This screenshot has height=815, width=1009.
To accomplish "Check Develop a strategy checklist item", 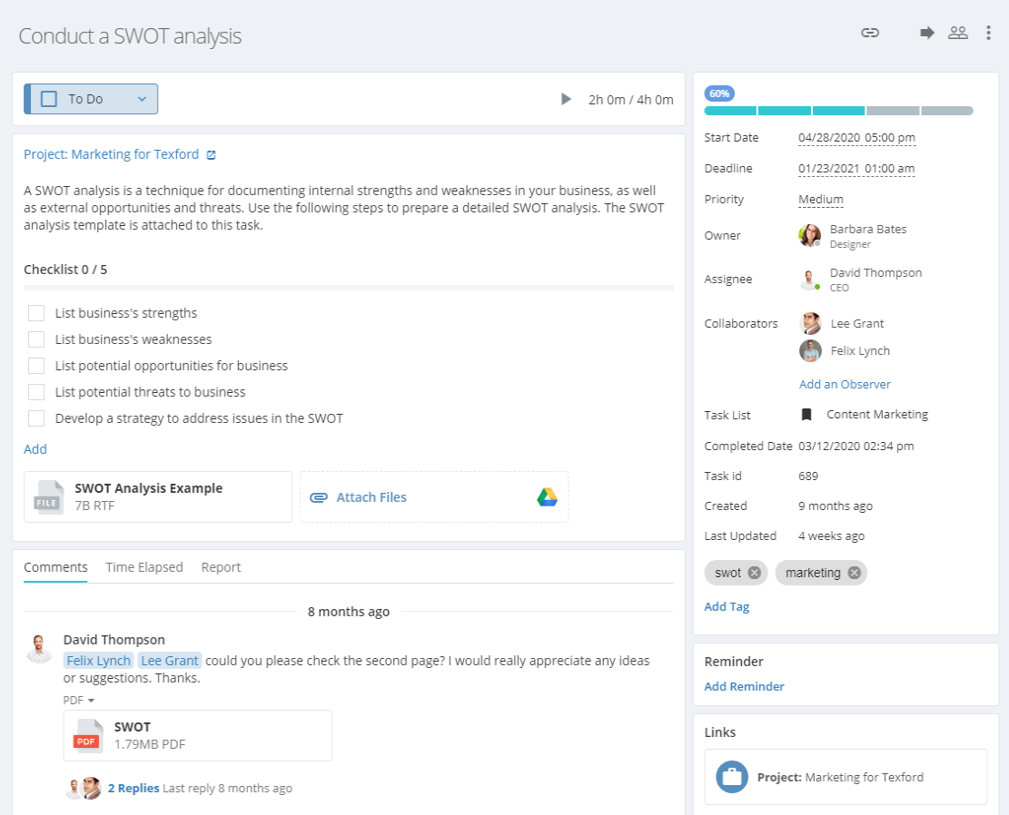I will point(36,418).
